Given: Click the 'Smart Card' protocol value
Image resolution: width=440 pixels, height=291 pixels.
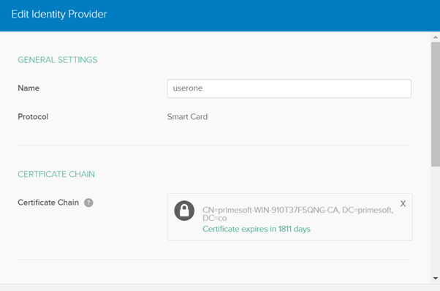Looking at the screenshot, I should (x=187, y=117).
